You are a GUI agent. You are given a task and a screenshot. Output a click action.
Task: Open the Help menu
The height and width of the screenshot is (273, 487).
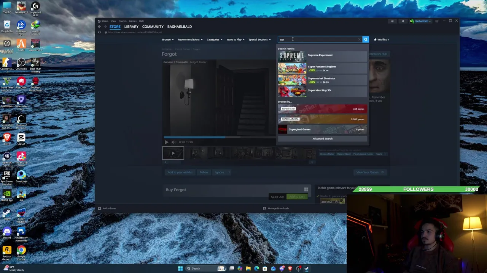142,21
